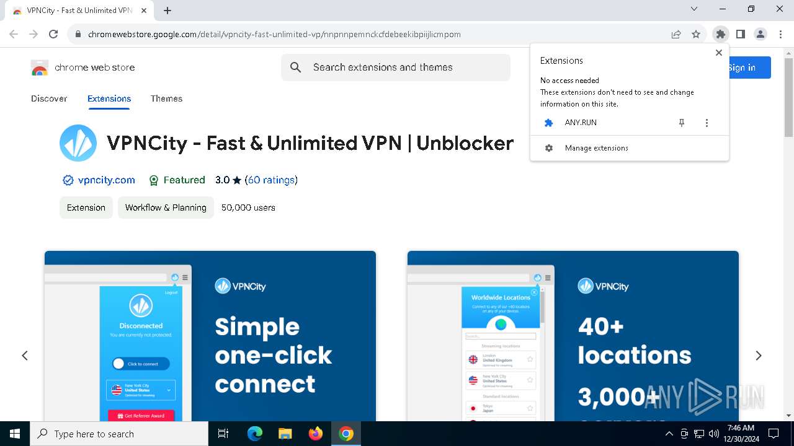The width and height of the screenshot is (794, 446).
Task: Open more options for ANY.RUN extension
Action: (707, 123)
